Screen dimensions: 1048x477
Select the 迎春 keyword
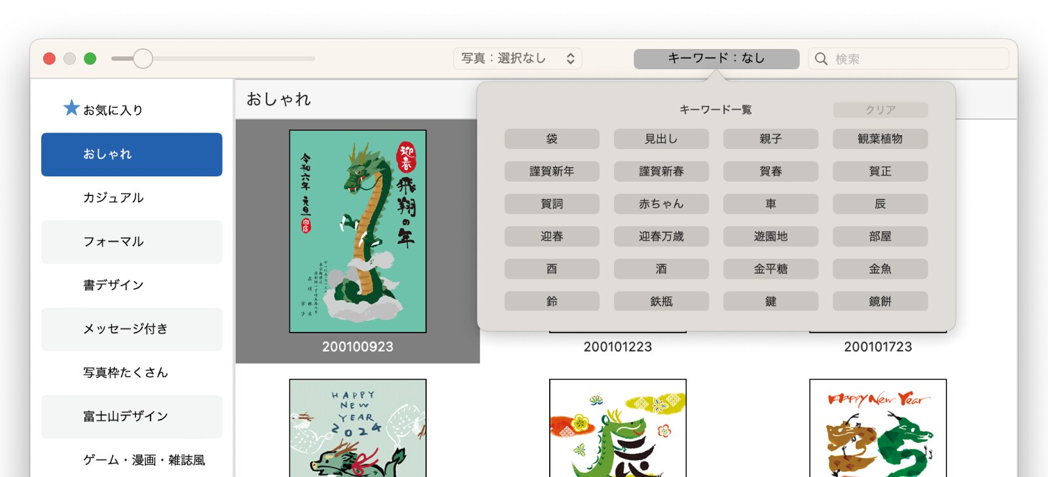point(552,237)
